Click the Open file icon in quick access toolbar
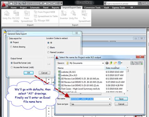149x117 pixels. pos(15,3)
